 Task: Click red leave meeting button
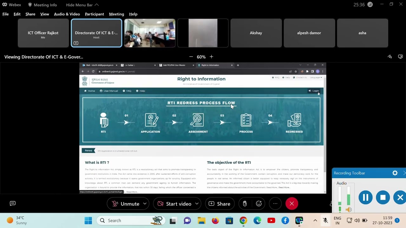point(291,204)
